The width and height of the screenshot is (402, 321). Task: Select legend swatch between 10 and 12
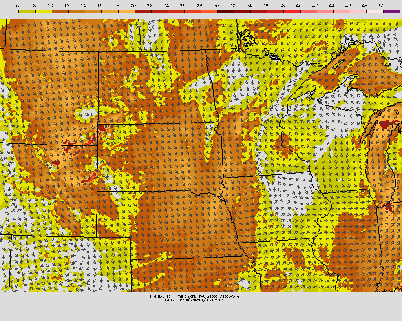point(60,11)
